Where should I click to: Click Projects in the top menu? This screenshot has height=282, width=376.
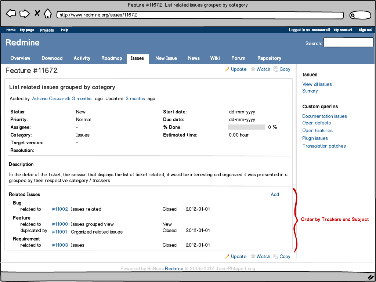point(47,30)
